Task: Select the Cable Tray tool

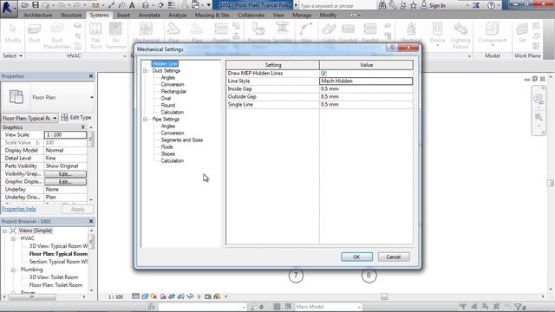Action: (x=329, y=33)
